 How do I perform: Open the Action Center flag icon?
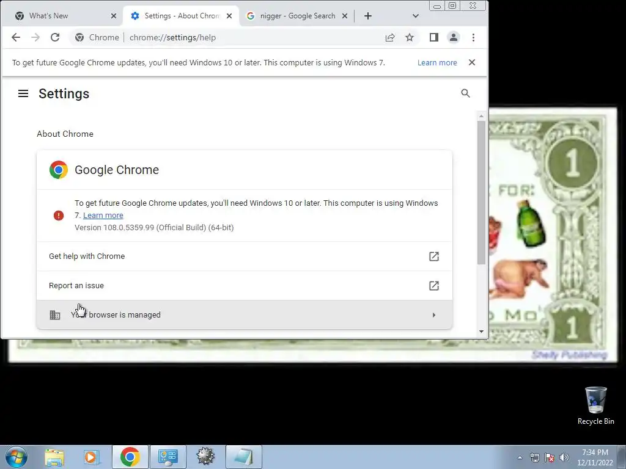[x=550, y=457]
